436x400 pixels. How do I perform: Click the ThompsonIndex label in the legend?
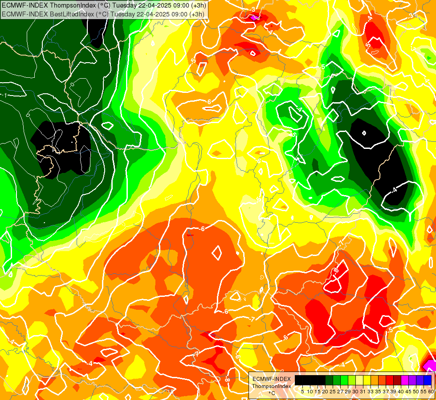(272, 386)
